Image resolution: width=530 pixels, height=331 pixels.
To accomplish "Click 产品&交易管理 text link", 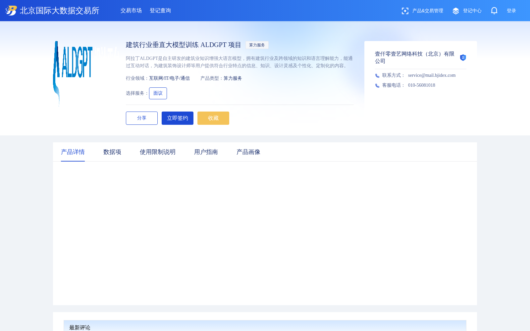I will click(x=428, y=11).
